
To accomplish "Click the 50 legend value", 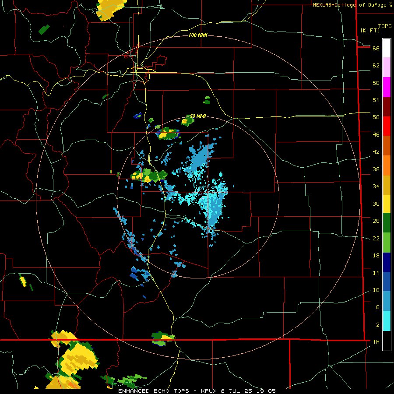I will 376,117.
